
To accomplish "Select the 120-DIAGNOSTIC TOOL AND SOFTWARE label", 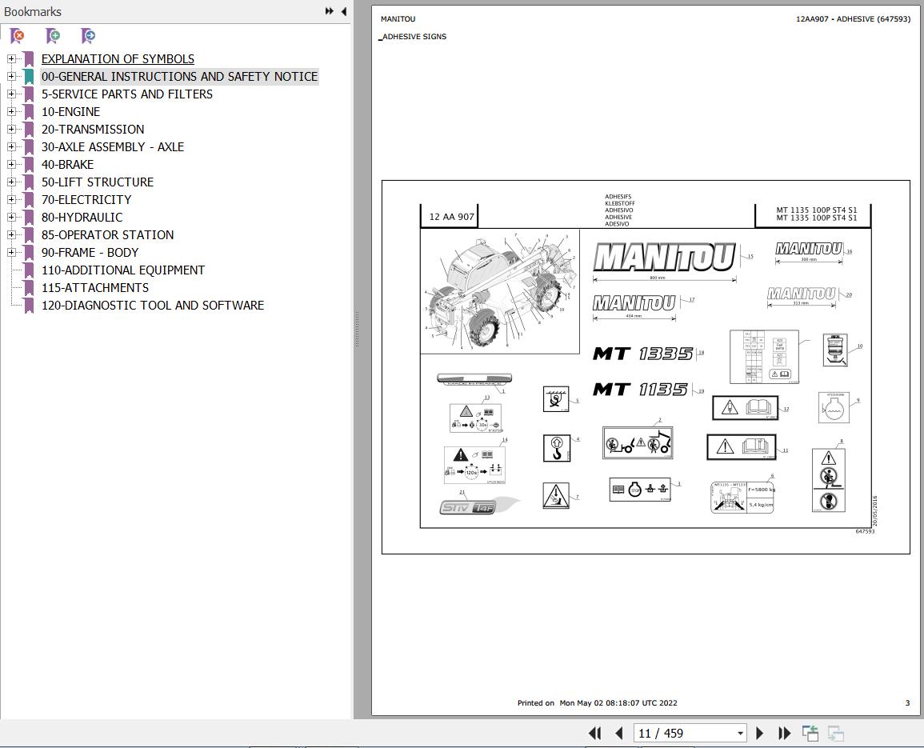I will 153,306.
